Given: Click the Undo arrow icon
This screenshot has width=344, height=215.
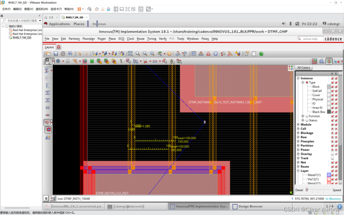Looking at the screenshot, I should pos(79,54).
